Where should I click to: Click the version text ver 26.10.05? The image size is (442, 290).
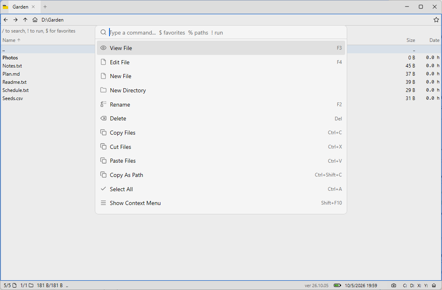pos(317,286)
